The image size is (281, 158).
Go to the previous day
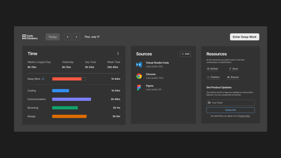point(67,37)
